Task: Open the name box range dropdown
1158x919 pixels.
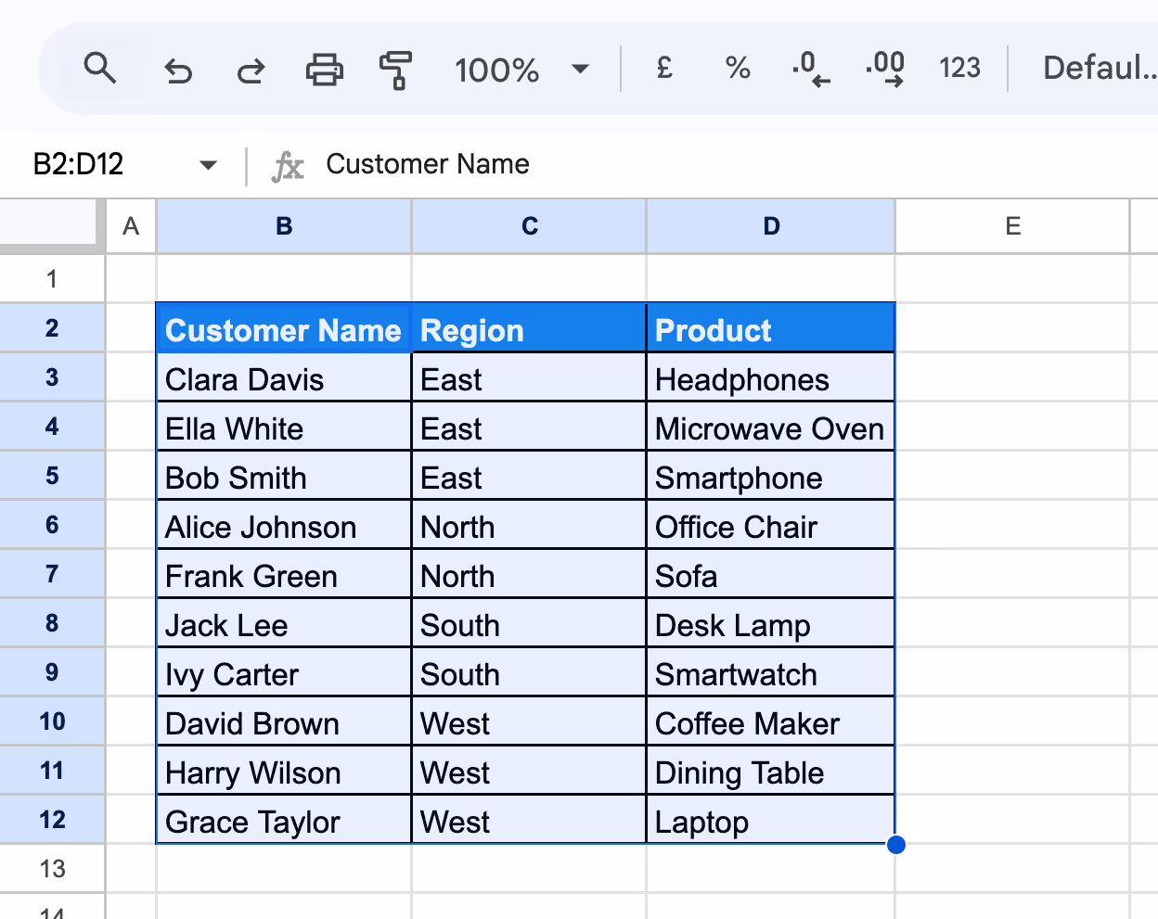Action: pyautogui.click(x=208, y=164)
